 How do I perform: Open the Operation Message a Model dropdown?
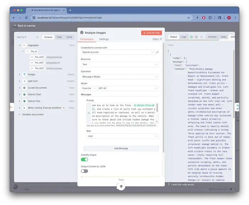click(120, 77)
